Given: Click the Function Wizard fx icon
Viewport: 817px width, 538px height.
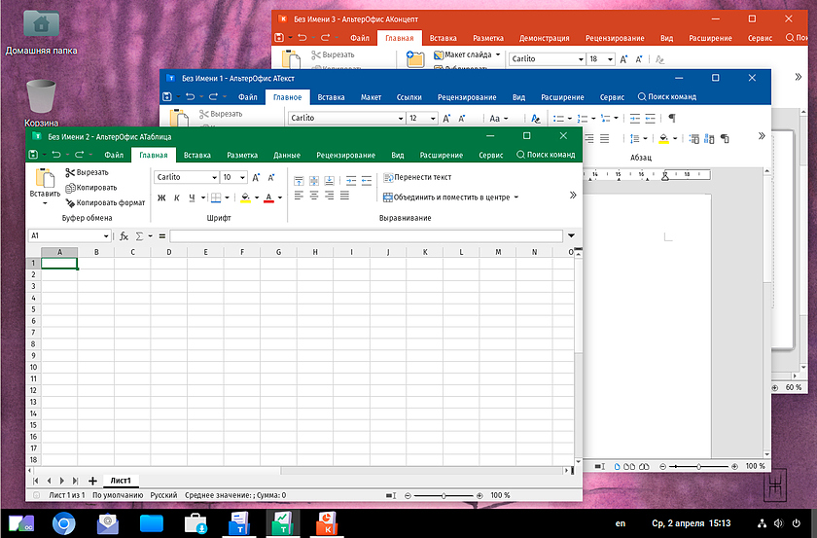Looking at the screenshot, I should (x=124, y=235).
